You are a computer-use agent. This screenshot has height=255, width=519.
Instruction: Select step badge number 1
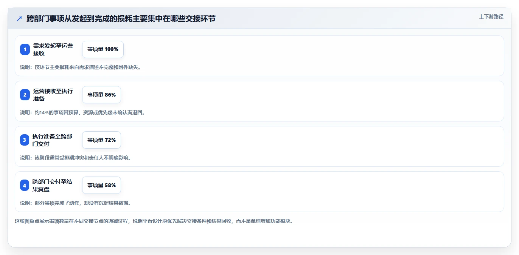[25, 49]
